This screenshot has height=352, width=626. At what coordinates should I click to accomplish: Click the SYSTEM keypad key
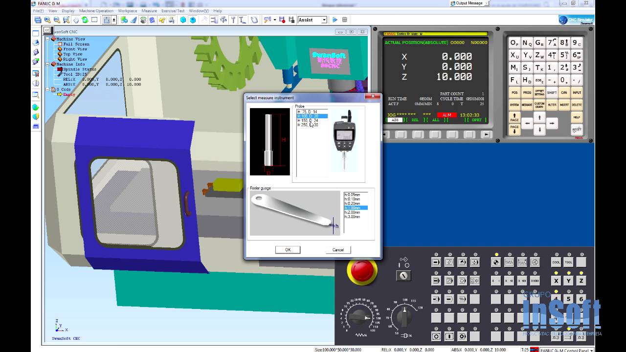coord(514,105)
